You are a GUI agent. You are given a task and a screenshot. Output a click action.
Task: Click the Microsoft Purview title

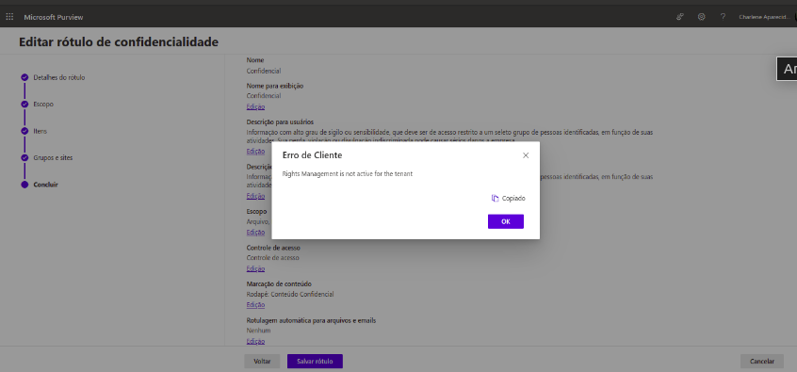[x=54, y=17]
